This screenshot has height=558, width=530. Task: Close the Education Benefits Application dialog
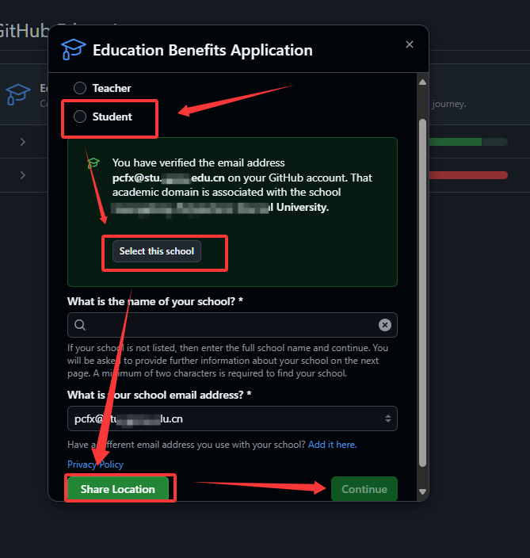tap(410, 44)
